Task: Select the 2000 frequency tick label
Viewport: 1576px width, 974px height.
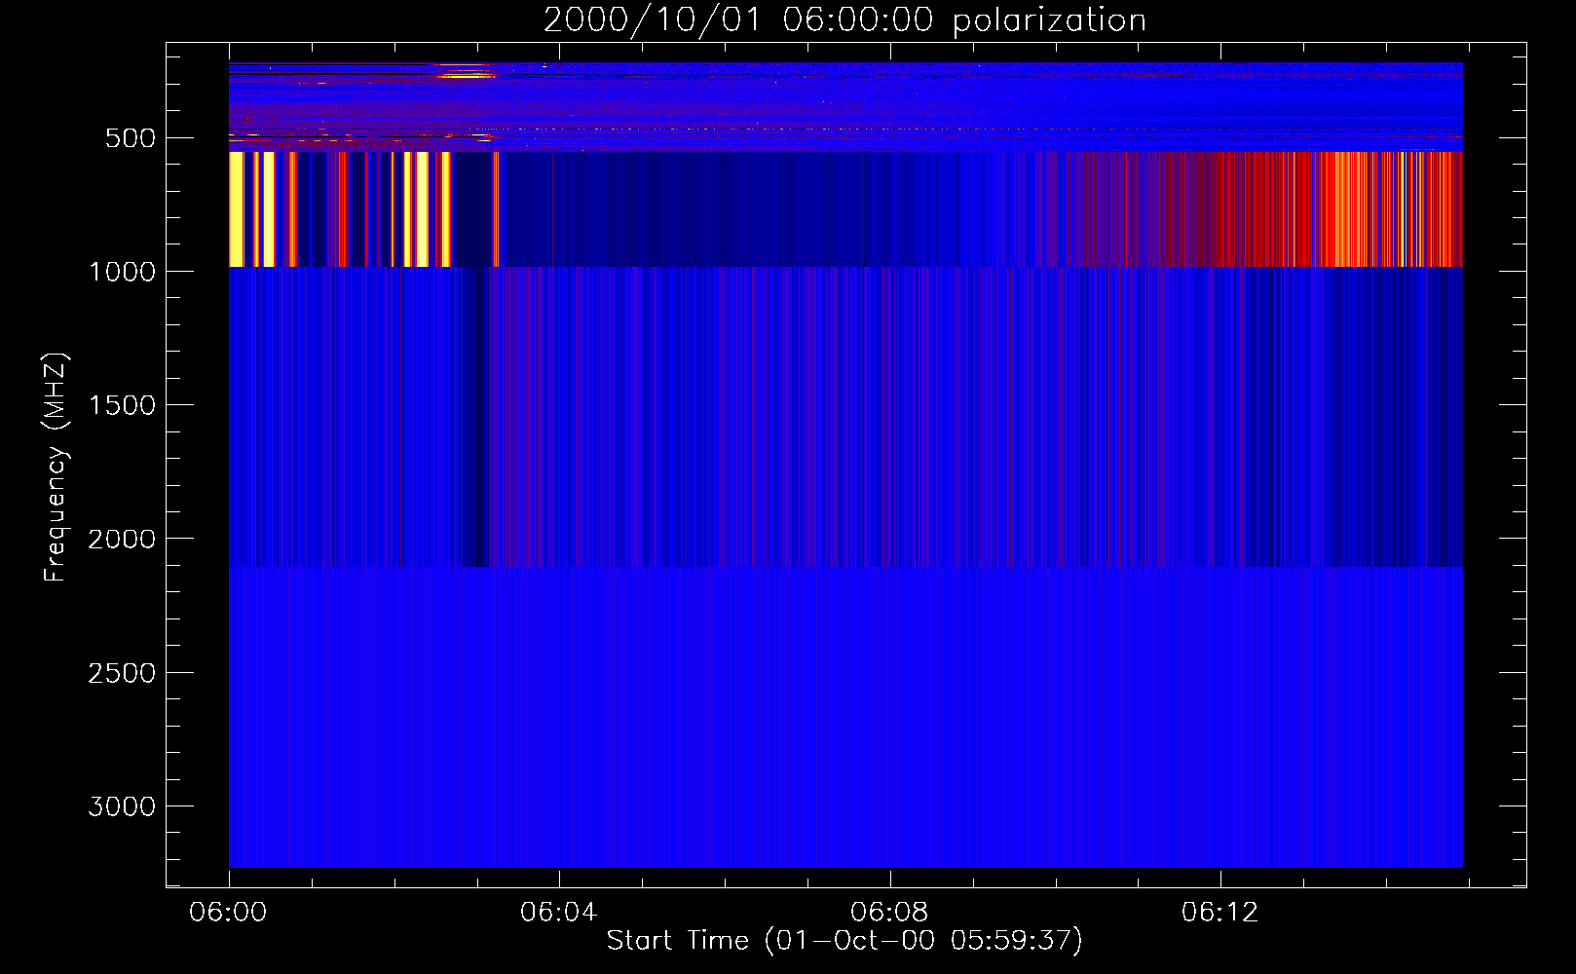Action: coord(122,540)
